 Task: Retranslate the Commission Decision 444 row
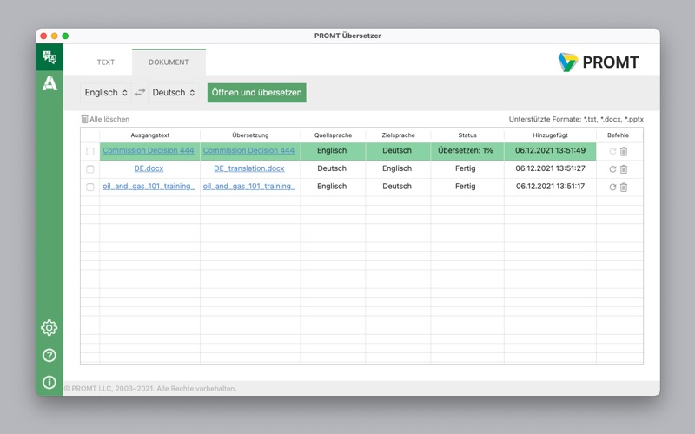click(x=612, y=151)
